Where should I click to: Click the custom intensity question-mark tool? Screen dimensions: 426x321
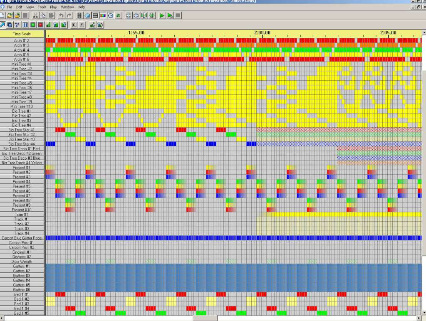click(x=92, y=25)
